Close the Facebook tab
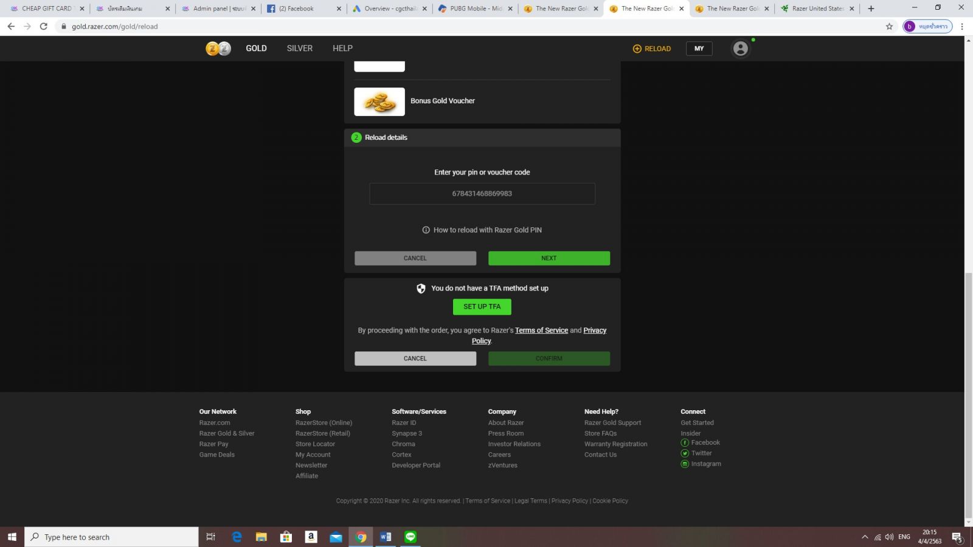 (339, 9)
